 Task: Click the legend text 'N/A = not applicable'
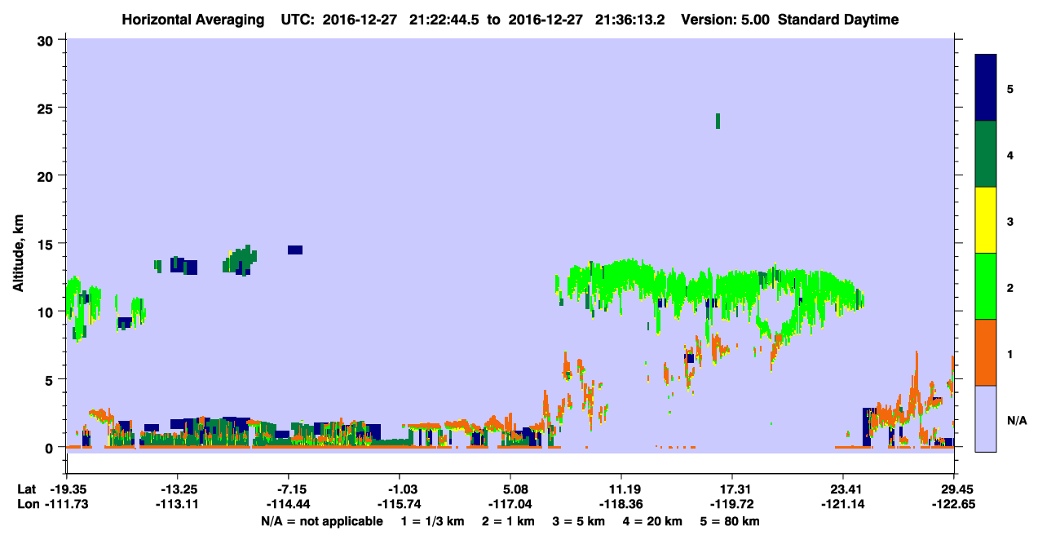(321, 521)
